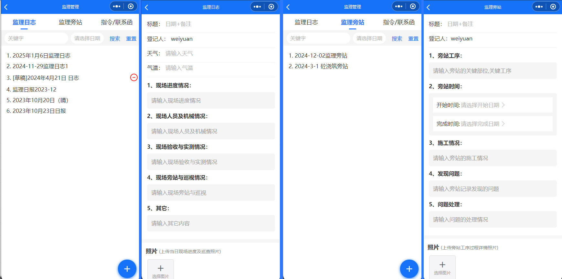Click 搜索 above the 监理日报2023-12 list
This screenshot has width=562, height=279.
(115, 39)
